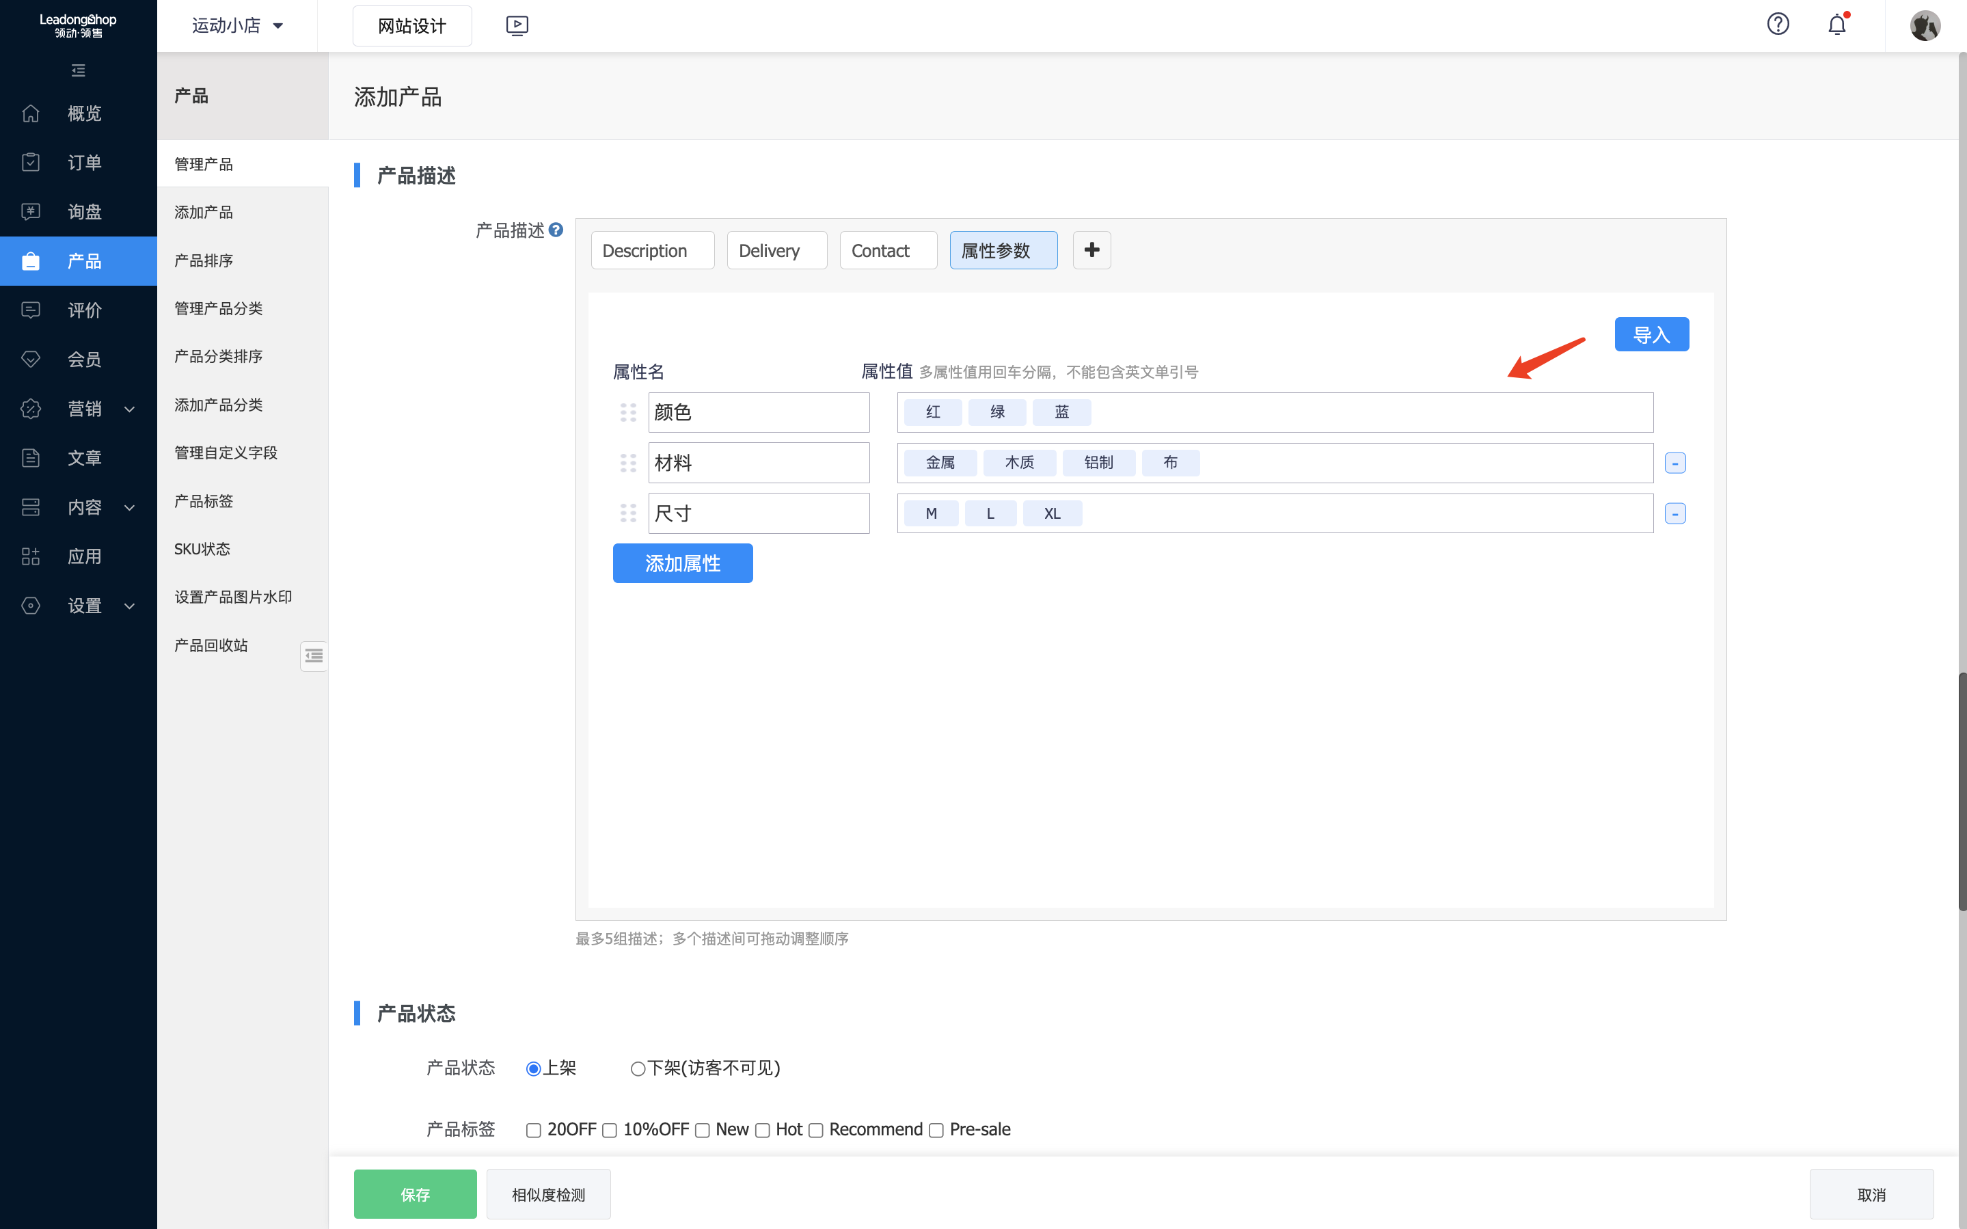
Task: Click the 导入 import button
Action: [1651, 335]
